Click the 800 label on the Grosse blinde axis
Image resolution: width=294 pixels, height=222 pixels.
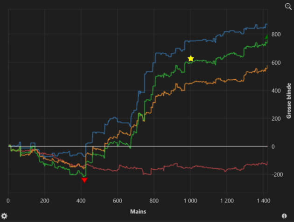(x=276, y=35)
